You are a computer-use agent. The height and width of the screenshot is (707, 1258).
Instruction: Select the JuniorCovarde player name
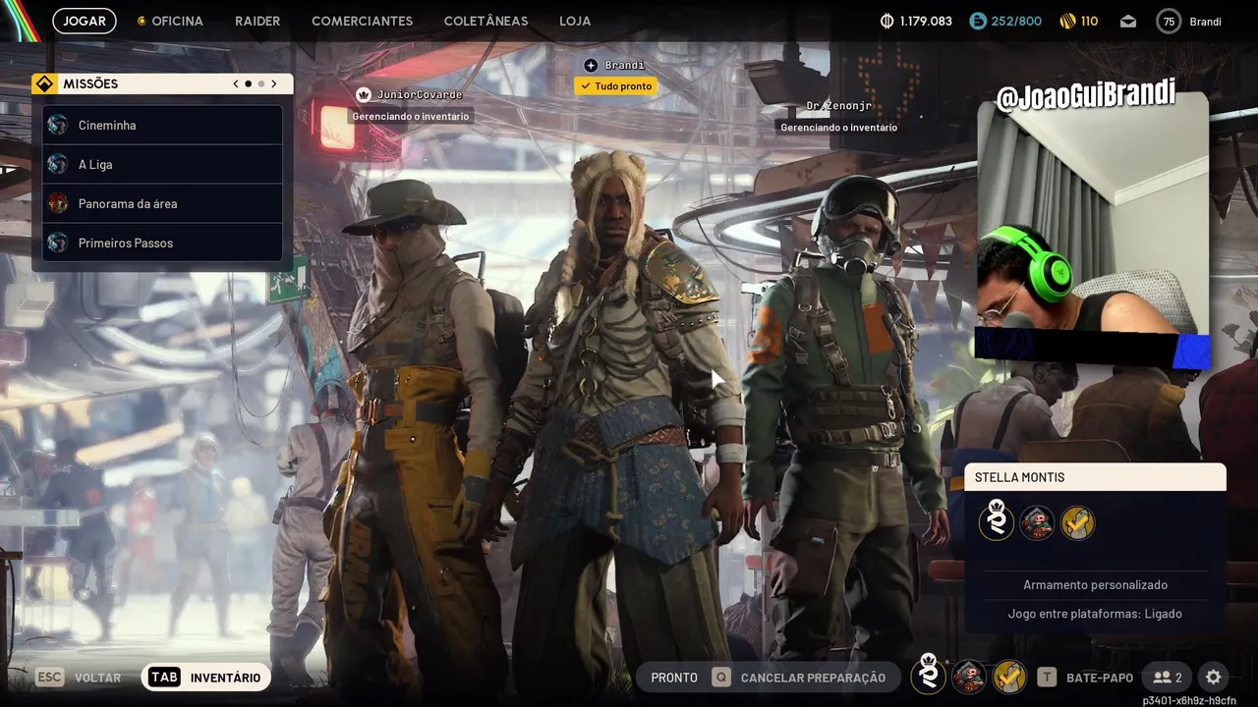pyautogui.click(x=420, y=94)
